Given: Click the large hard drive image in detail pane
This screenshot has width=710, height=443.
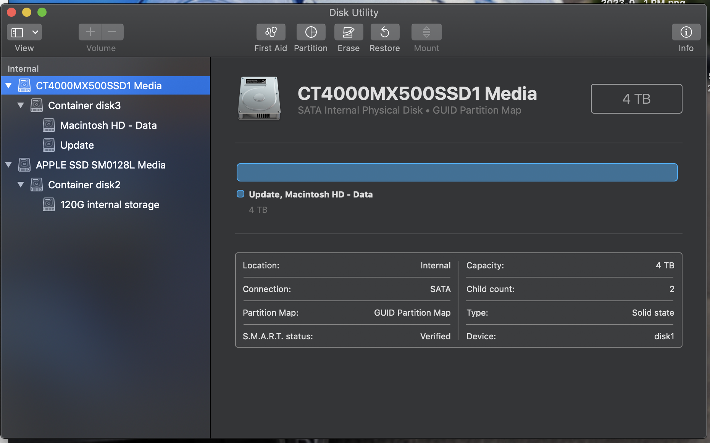Looking at the screenshot, I should click(x=260, y=98).
